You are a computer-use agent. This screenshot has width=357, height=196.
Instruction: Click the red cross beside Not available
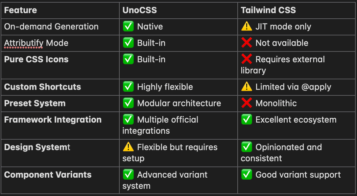pyautogui.click(x=247, y=43)
